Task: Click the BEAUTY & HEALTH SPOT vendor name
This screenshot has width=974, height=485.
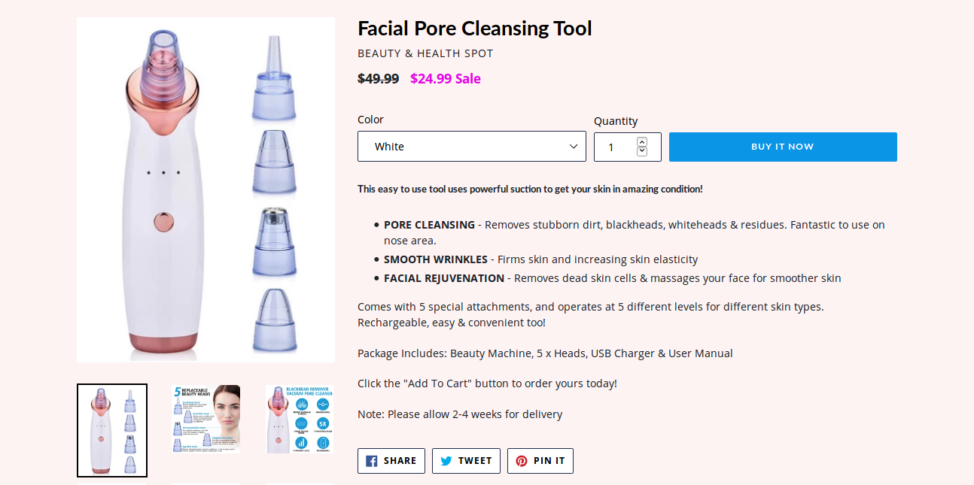Action: point(425,53)
